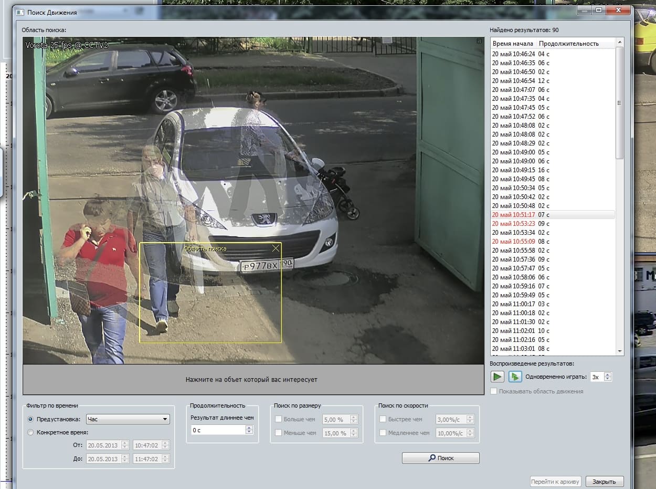This screenshot has width=656, height=489.
Task: Start simultaneous multi-result playback
Action: click(515, 377)
